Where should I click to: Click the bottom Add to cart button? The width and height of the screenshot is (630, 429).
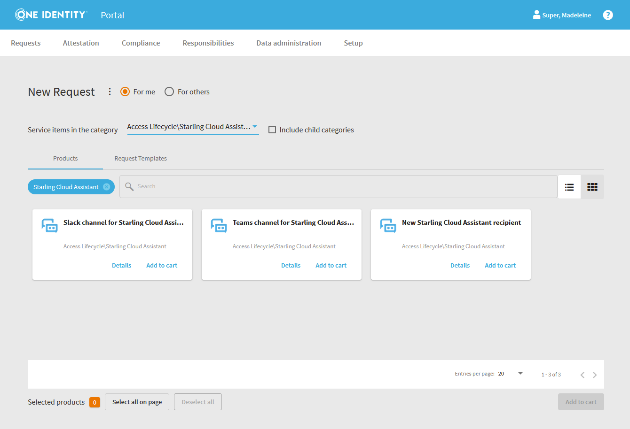tap(581, 402)
